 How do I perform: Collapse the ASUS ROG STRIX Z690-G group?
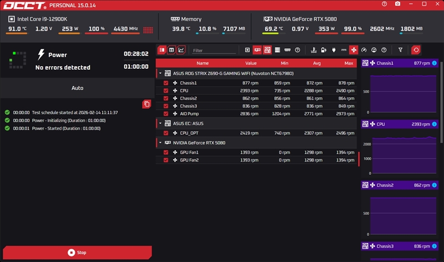(160, 73)
